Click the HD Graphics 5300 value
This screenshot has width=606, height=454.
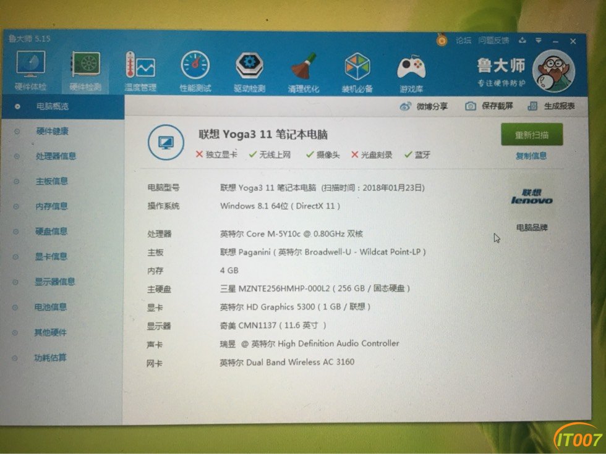296,307
